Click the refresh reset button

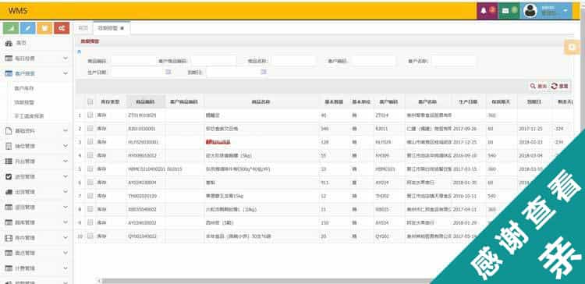tap(559, 86)
